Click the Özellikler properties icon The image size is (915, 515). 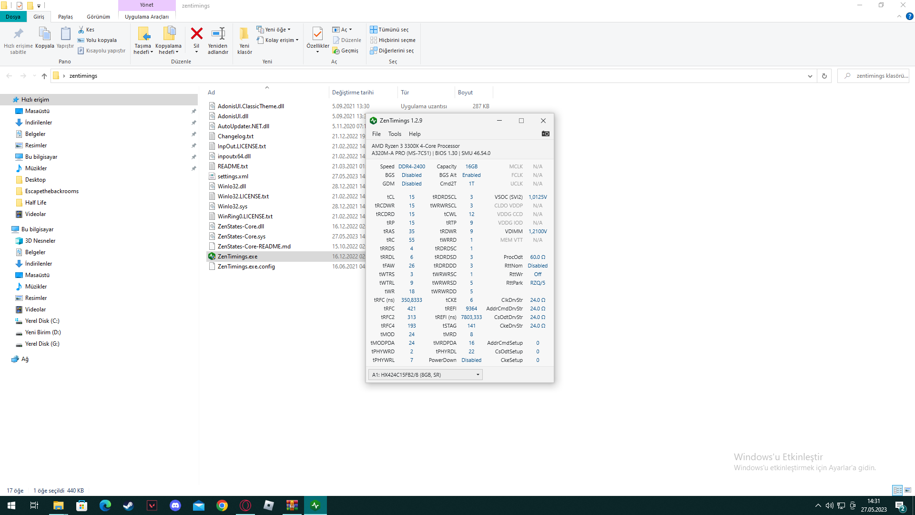tap(317, 34)
